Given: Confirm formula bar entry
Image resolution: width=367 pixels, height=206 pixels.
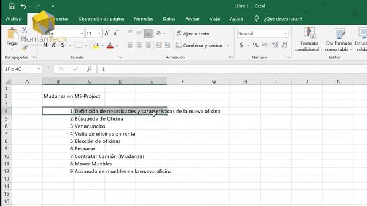Looking at the screenshot, I should (x=75, y=69).
